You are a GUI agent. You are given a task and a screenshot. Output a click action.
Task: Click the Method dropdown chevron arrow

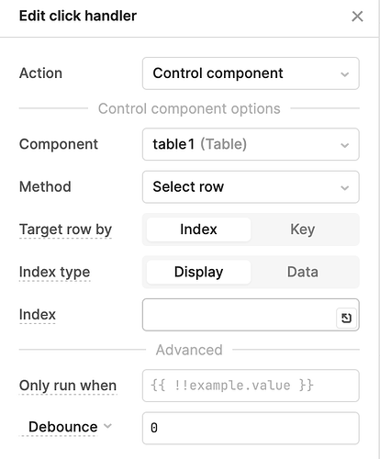click(345, 187)
